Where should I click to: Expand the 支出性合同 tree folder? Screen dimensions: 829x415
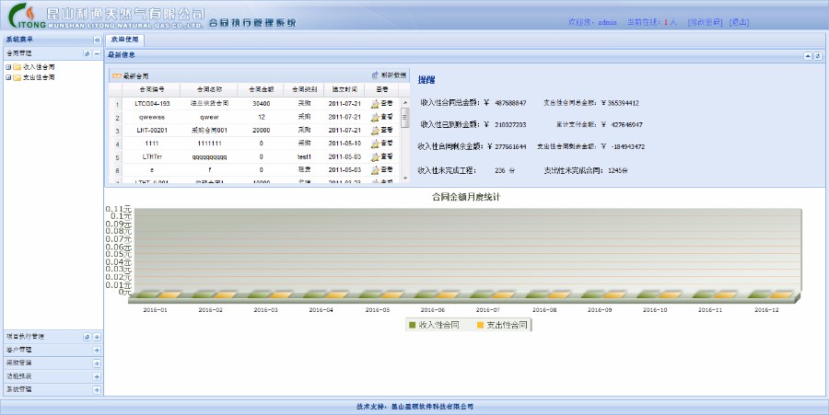point(8,77)
